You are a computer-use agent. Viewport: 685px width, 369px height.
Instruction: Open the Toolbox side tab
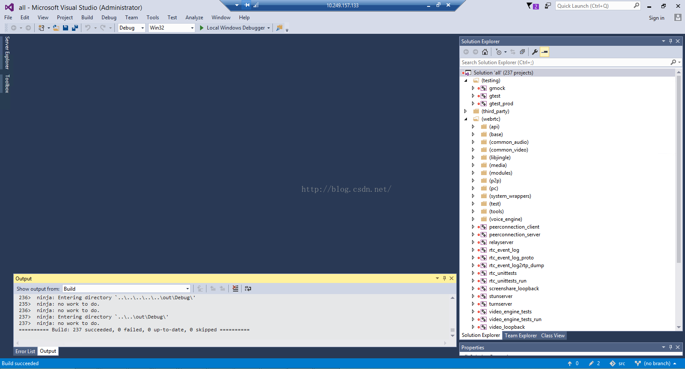(x=7, y=83)
